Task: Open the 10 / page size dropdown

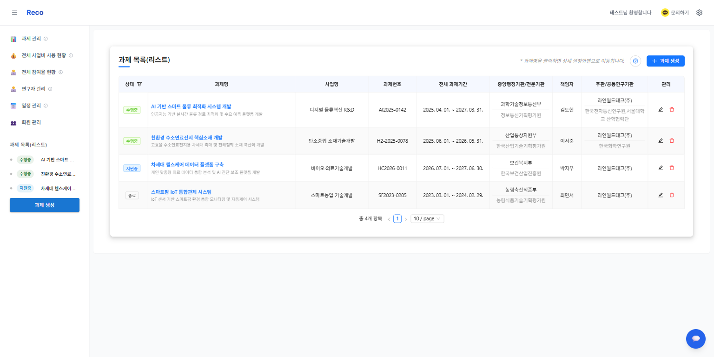Action: [x=427, y=218]
